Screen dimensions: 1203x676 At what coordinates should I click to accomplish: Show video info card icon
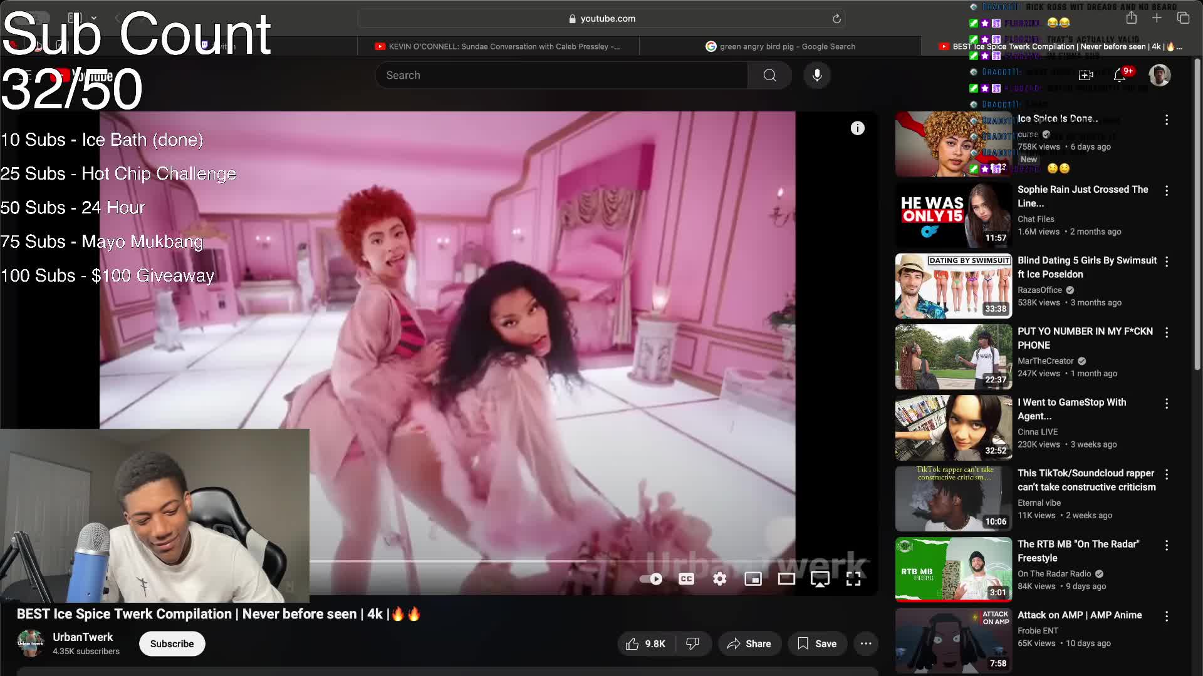pos(858,128)
